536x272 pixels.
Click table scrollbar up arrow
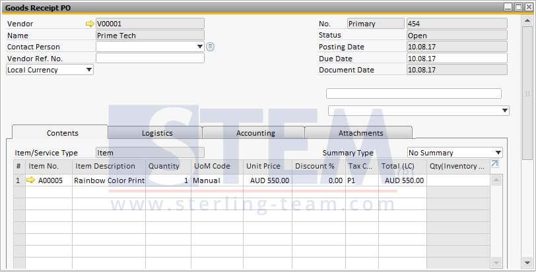[496, 180]
